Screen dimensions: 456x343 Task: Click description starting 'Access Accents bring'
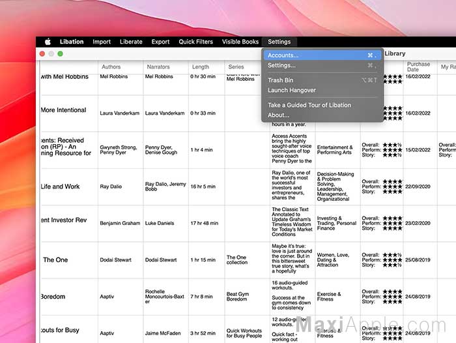(x=292, y=149)
